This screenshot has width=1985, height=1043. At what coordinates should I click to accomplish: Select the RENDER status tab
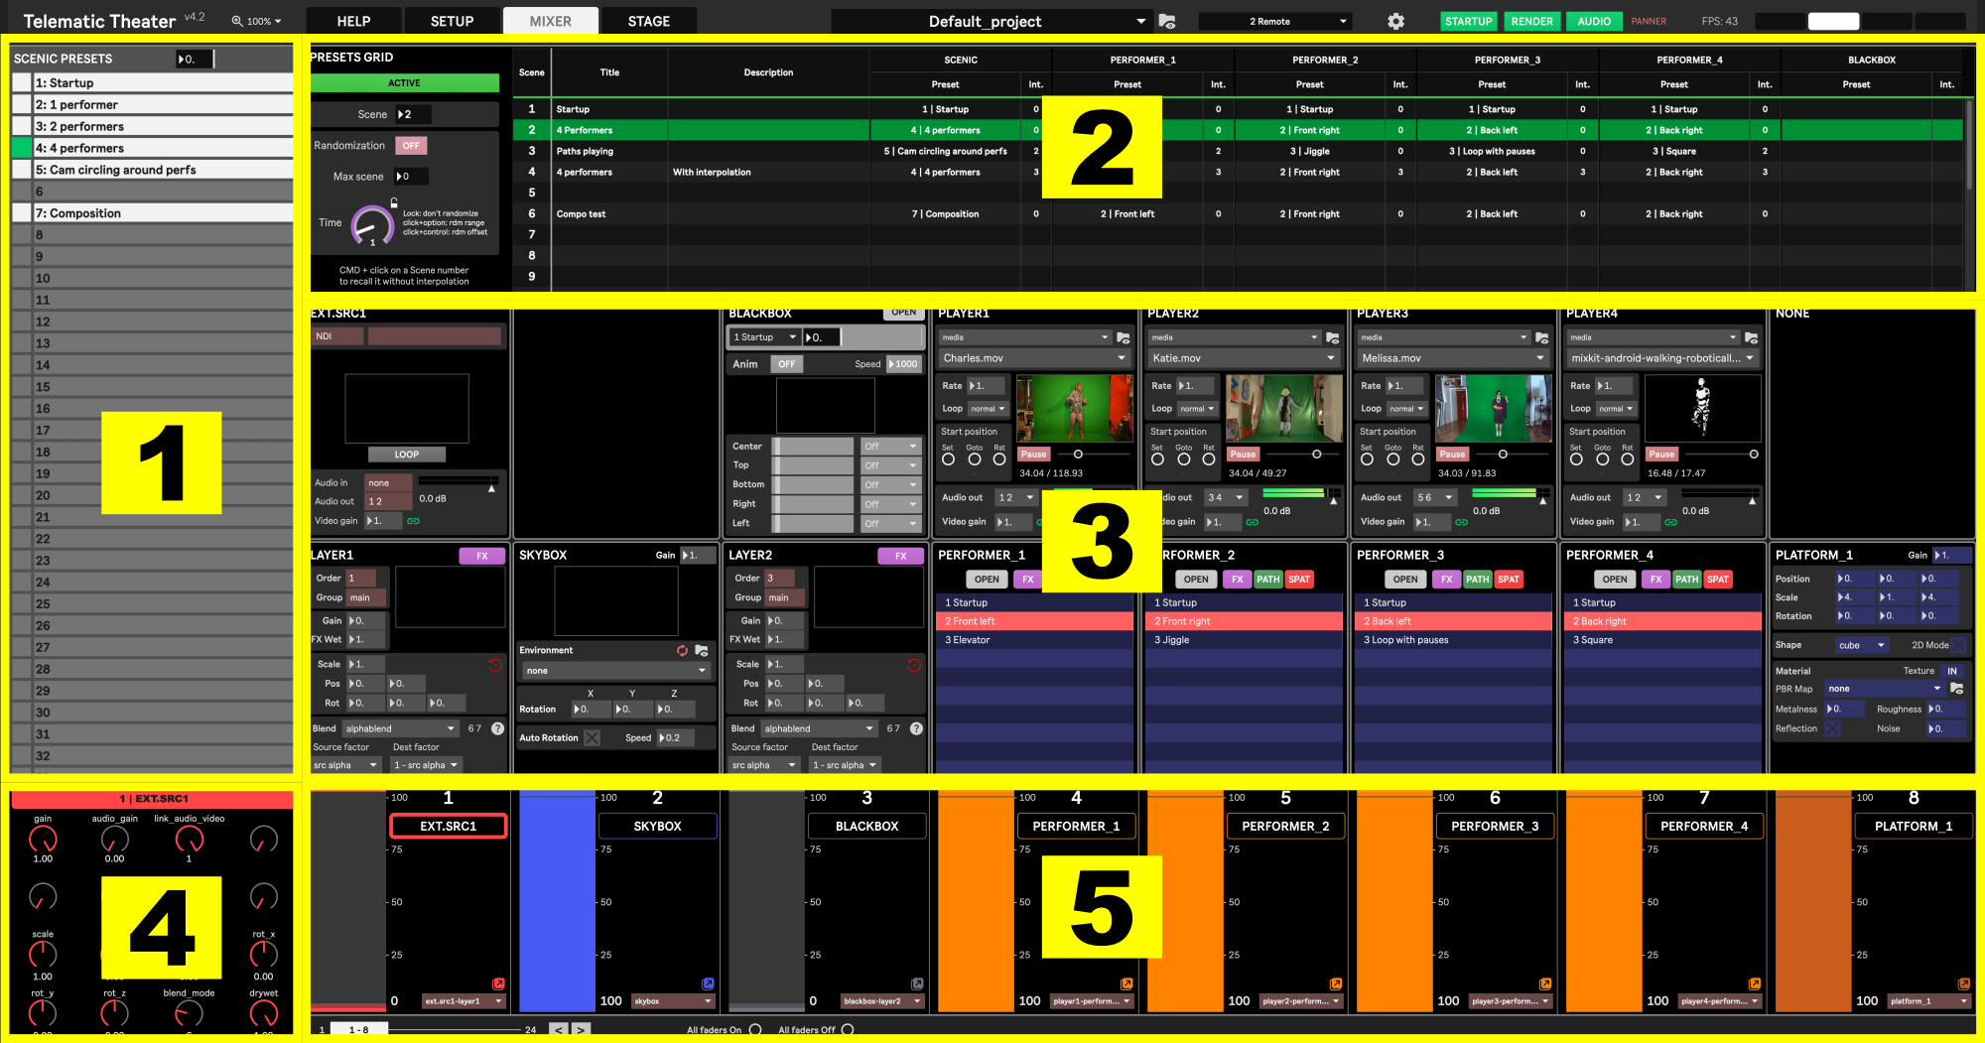1532,21
